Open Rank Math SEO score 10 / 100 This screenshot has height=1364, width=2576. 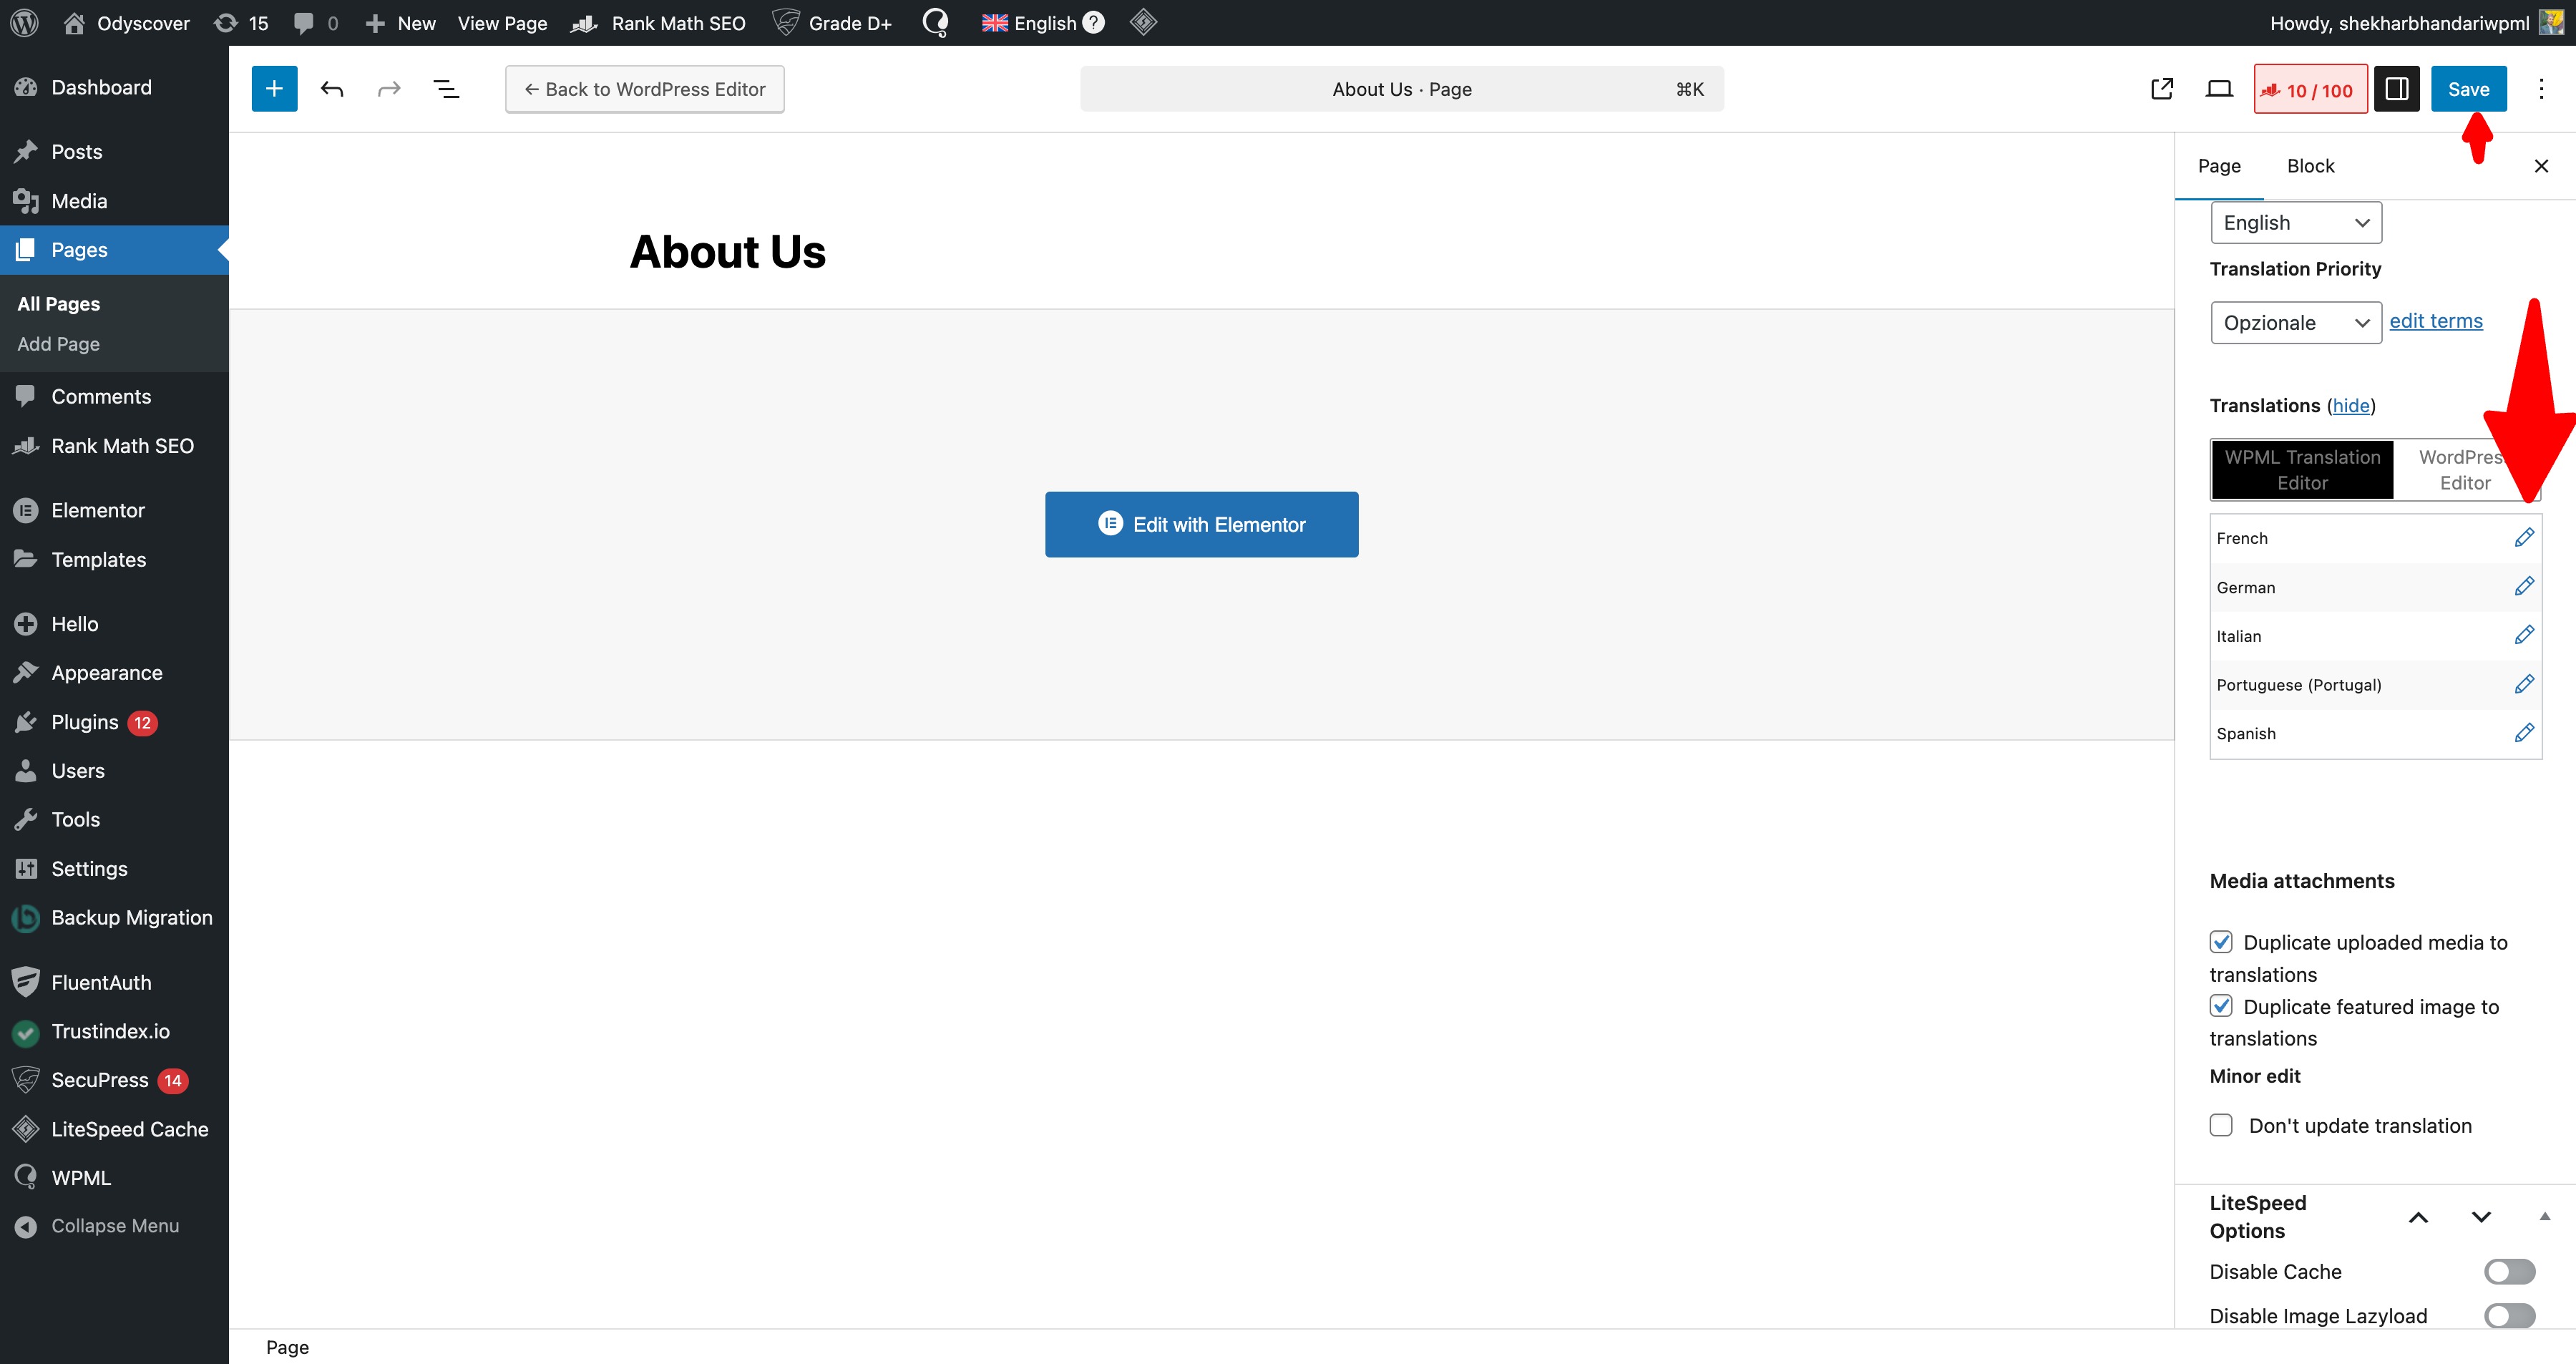tap(2310, 89)
